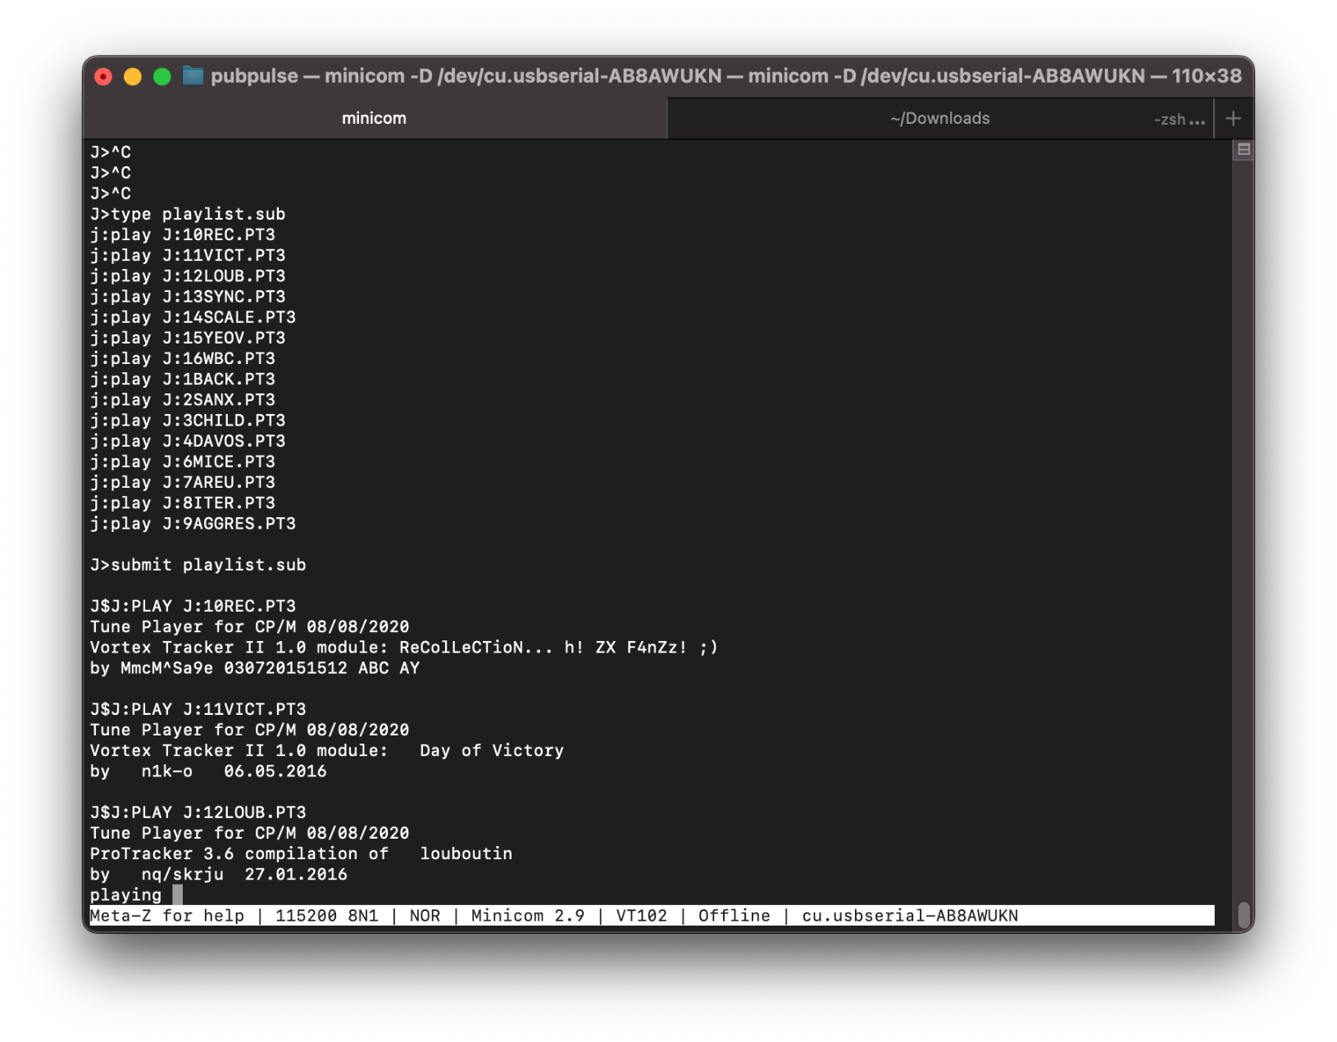Click Meta-Z for help in status bar
1337x1042 pixels.
point(167,916)
